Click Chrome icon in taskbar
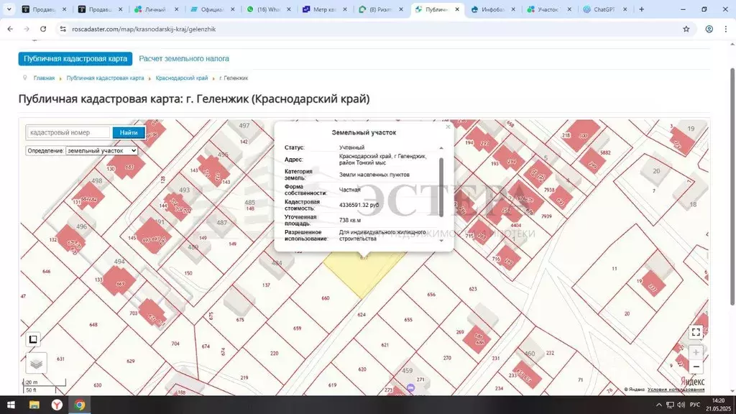This screenshot has height=414, width=736. point(80,405)
